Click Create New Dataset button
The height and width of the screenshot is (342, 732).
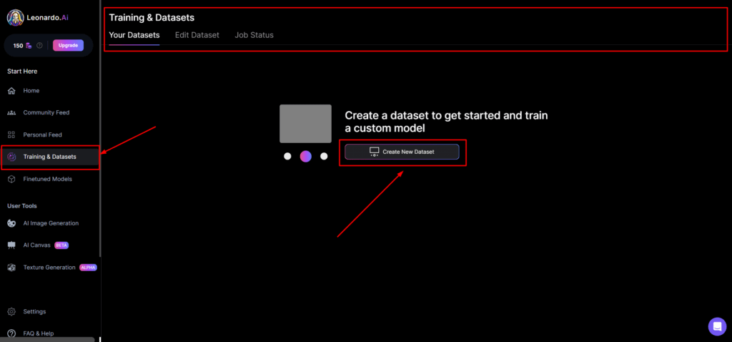point(402,152)
